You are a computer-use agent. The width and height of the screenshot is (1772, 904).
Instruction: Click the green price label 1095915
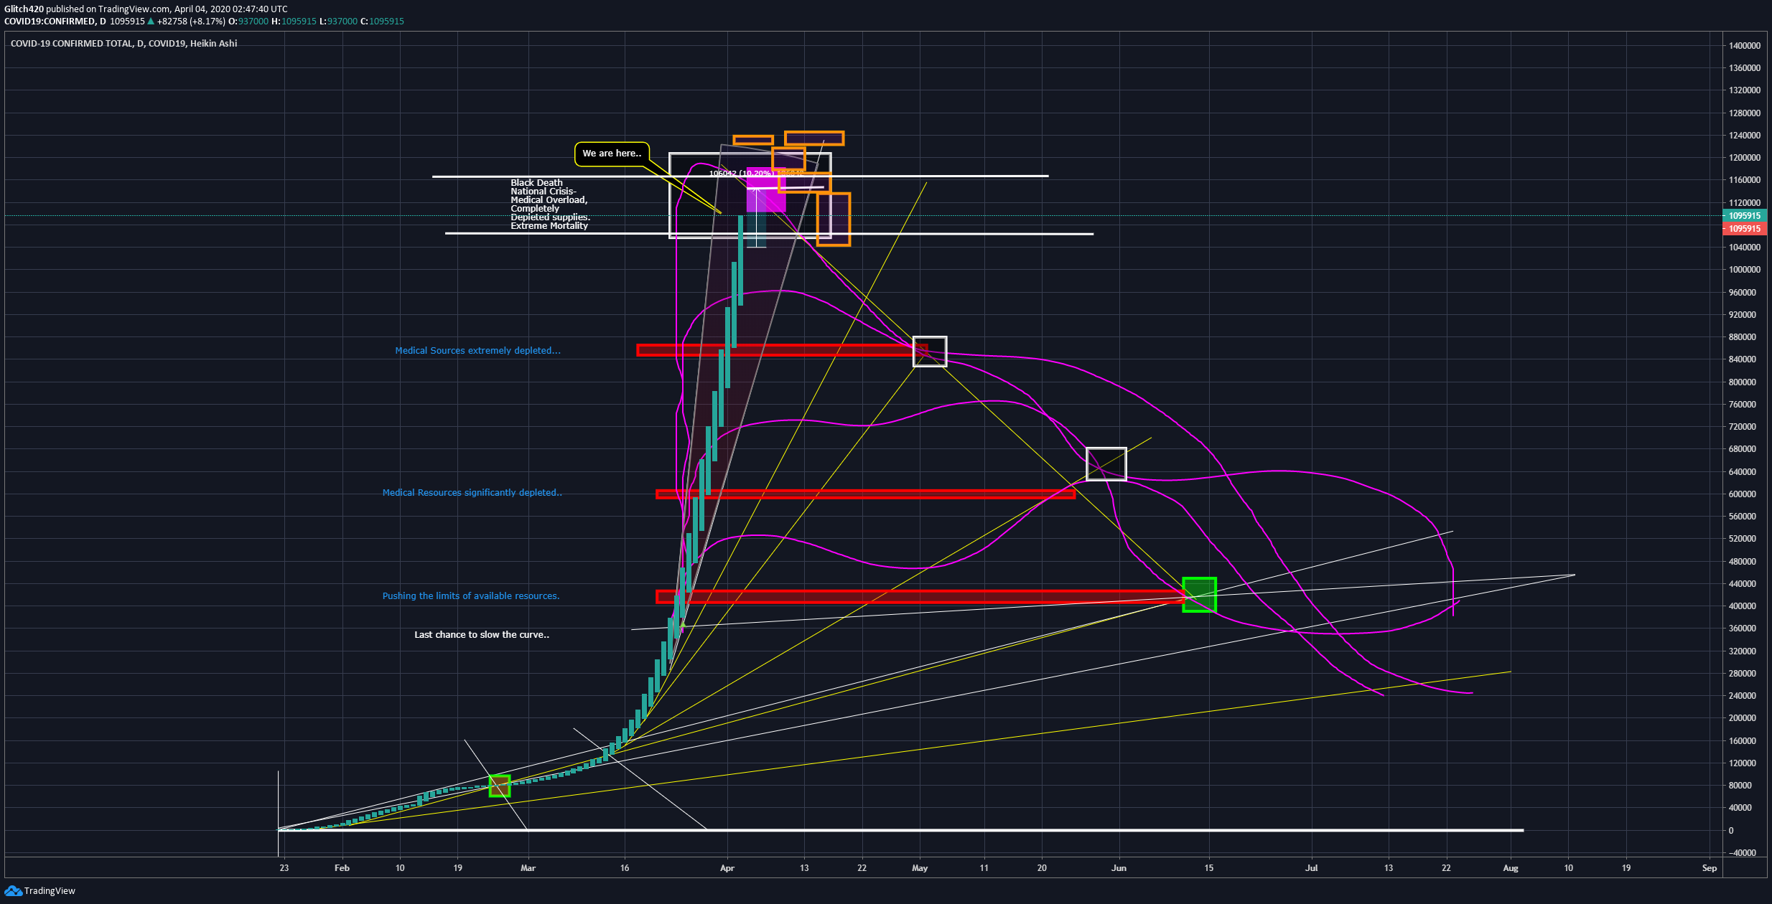[x=1744, y=216]
